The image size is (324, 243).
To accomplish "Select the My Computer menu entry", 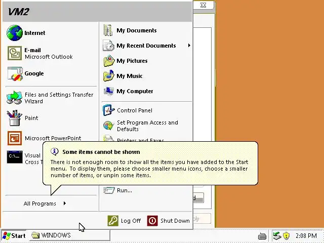I will click(x=146, y=91).
